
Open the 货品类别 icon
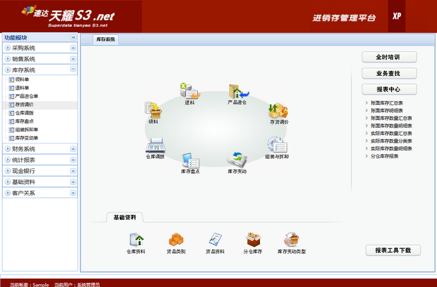(x=176, y=241)
